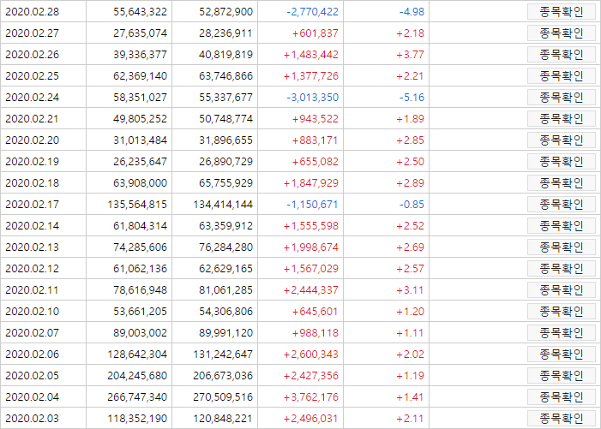
Task: Click the value 266,747,340
Action: (137, 397)
